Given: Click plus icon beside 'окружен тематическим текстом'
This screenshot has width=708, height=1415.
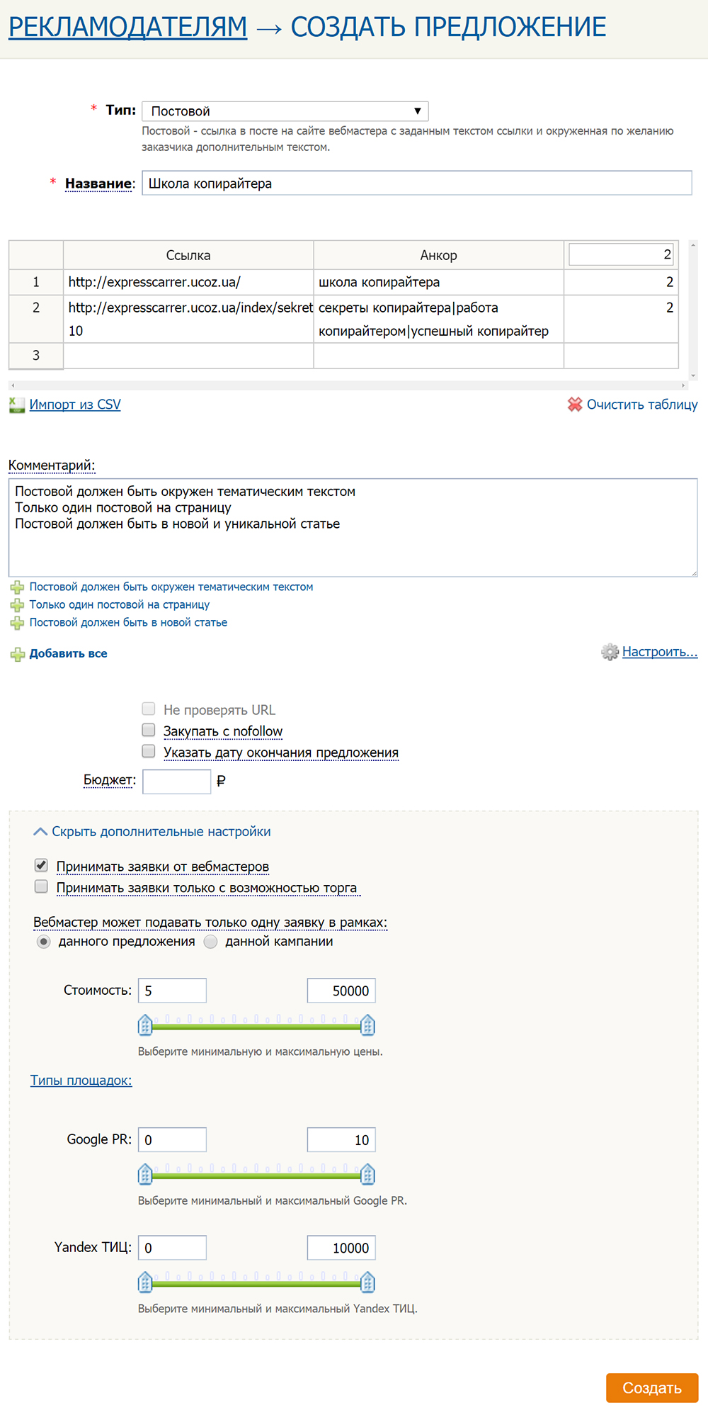Looking at the screenshot, I should 17,587.
